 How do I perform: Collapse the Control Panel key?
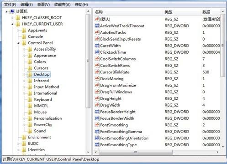pyautogui.click(x=18, y=43)
